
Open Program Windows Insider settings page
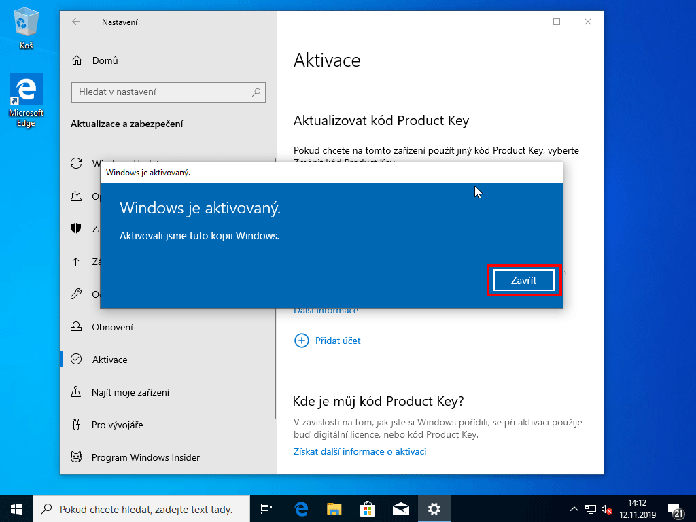tap(145, 457)
